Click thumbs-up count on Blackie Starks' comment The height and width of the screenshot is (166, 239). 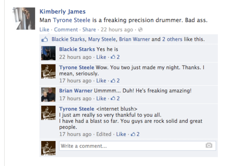tap(115, 57)
